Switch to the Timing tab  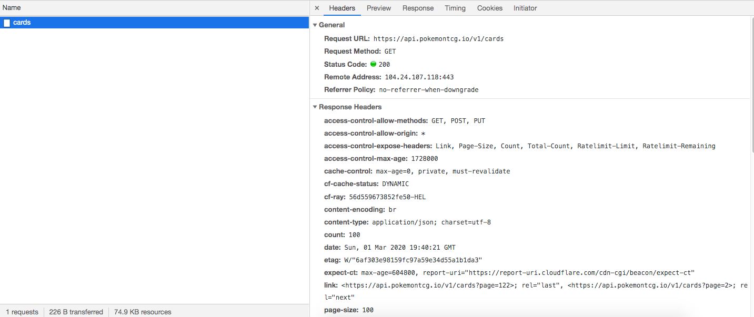tap(455, 8)
